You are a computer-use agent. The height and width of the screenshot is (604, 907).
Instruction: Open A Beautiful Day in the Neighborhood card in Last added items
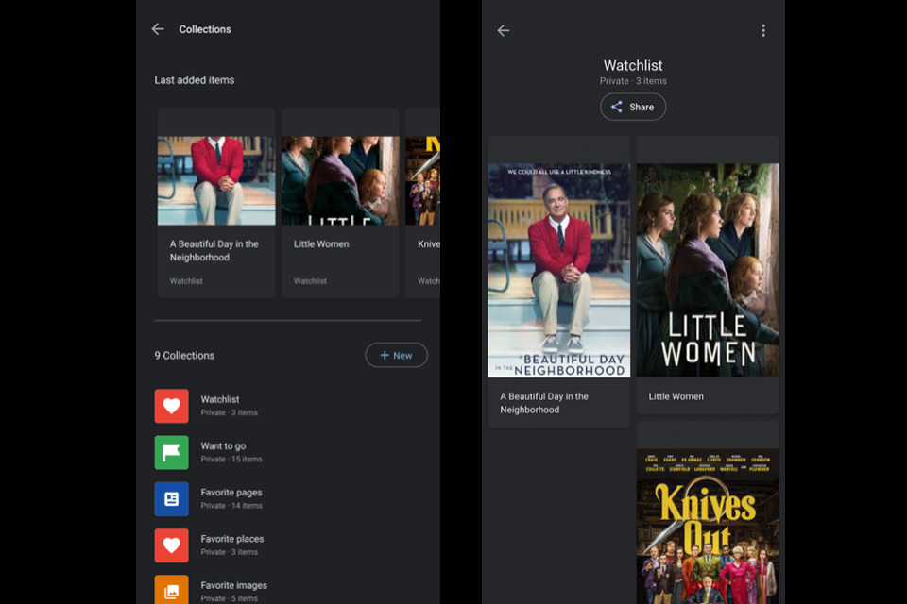(x=216, y=203)
